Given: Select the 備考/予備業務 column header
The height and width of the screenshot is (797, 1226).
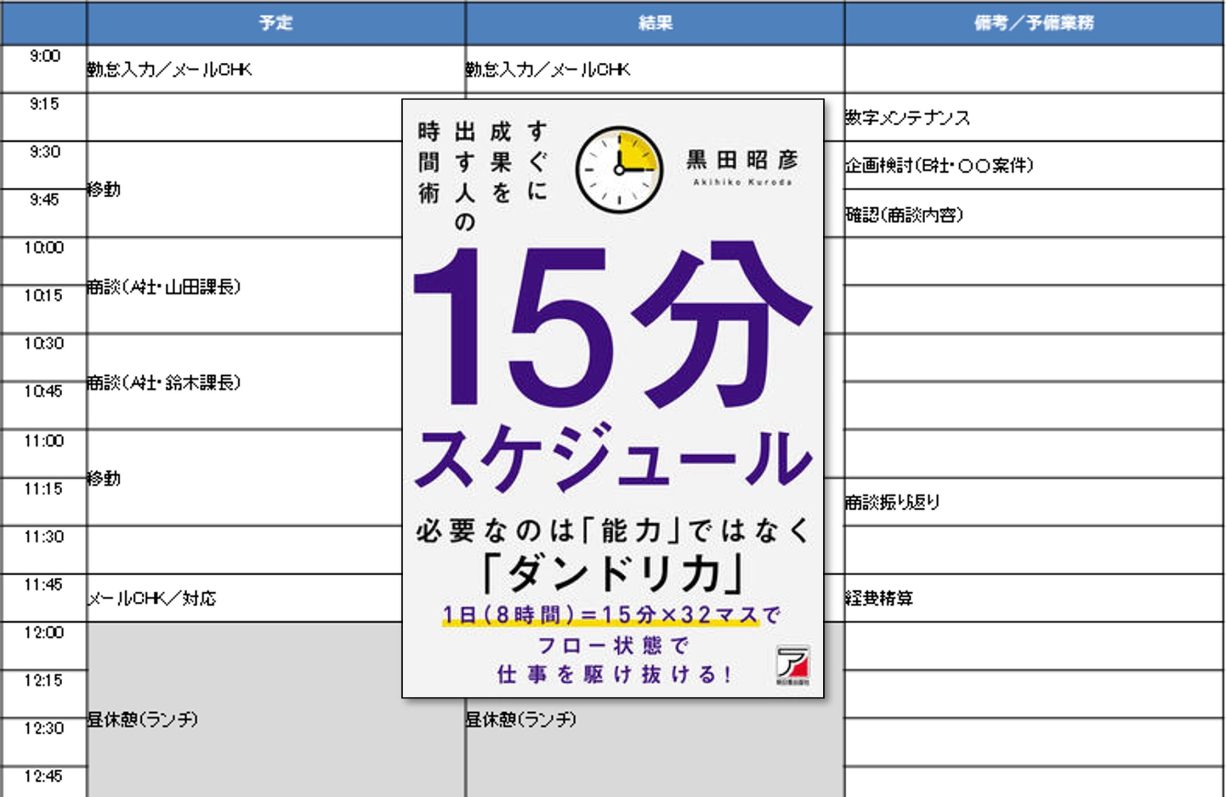Looking at the screenshot, I should 1034,22.
